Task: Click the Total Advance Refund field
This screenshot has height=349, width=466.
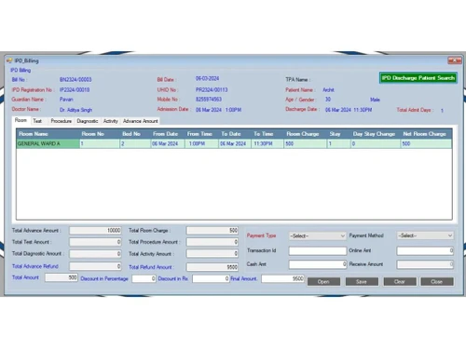Action: 95,266
